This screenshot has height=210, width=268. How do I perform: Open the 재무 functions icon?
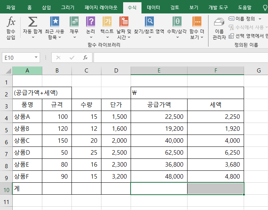tap(74, 22)
